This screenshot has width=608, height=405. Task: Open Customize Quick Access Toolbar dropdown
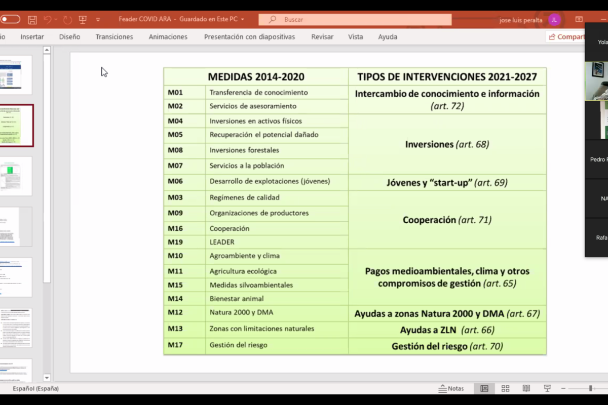(x=98, y=19)
